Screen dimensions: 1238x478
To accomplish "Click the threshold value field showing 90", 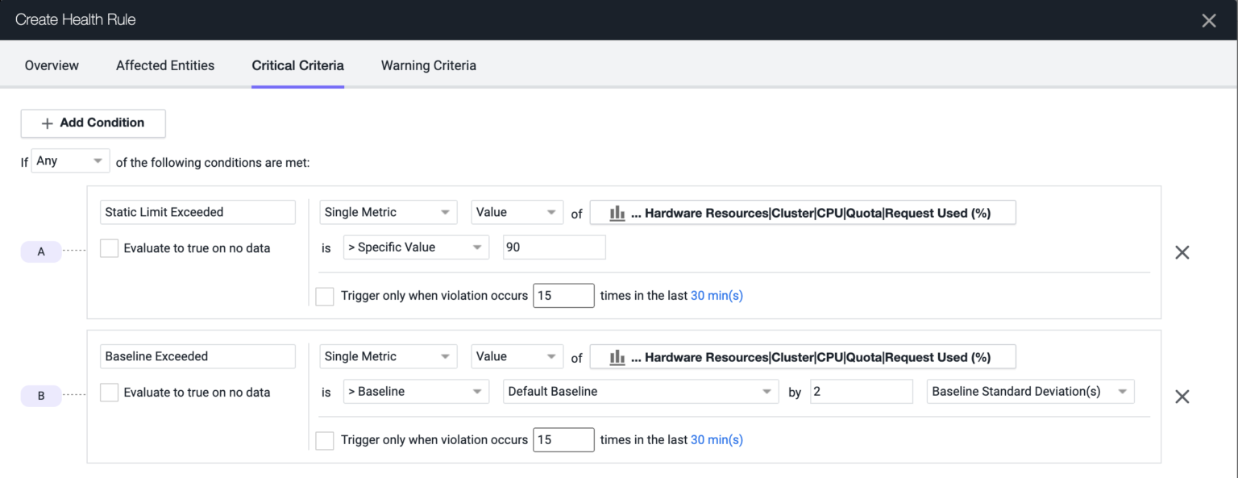I will 553,248.
